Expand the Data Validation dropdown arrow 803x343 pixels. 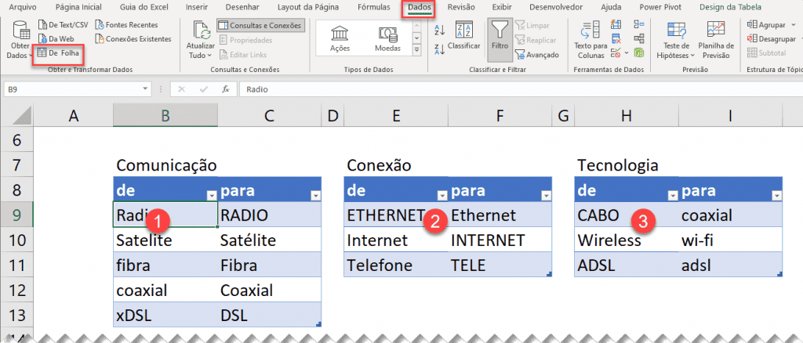pyautogui.click(x=627, y=52)
